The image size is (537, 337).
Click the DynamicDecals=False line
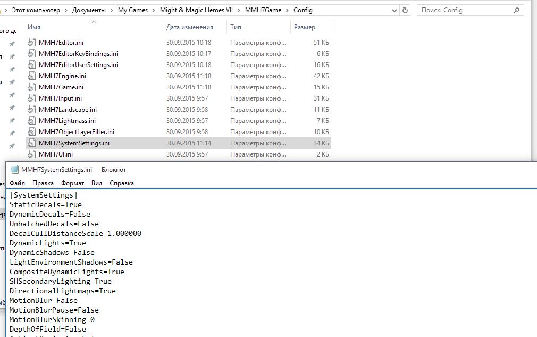pos(50,214)
